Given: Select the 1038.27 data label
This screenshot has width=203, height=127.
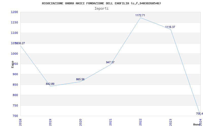Looking at the screenshot, I should 20,43.
